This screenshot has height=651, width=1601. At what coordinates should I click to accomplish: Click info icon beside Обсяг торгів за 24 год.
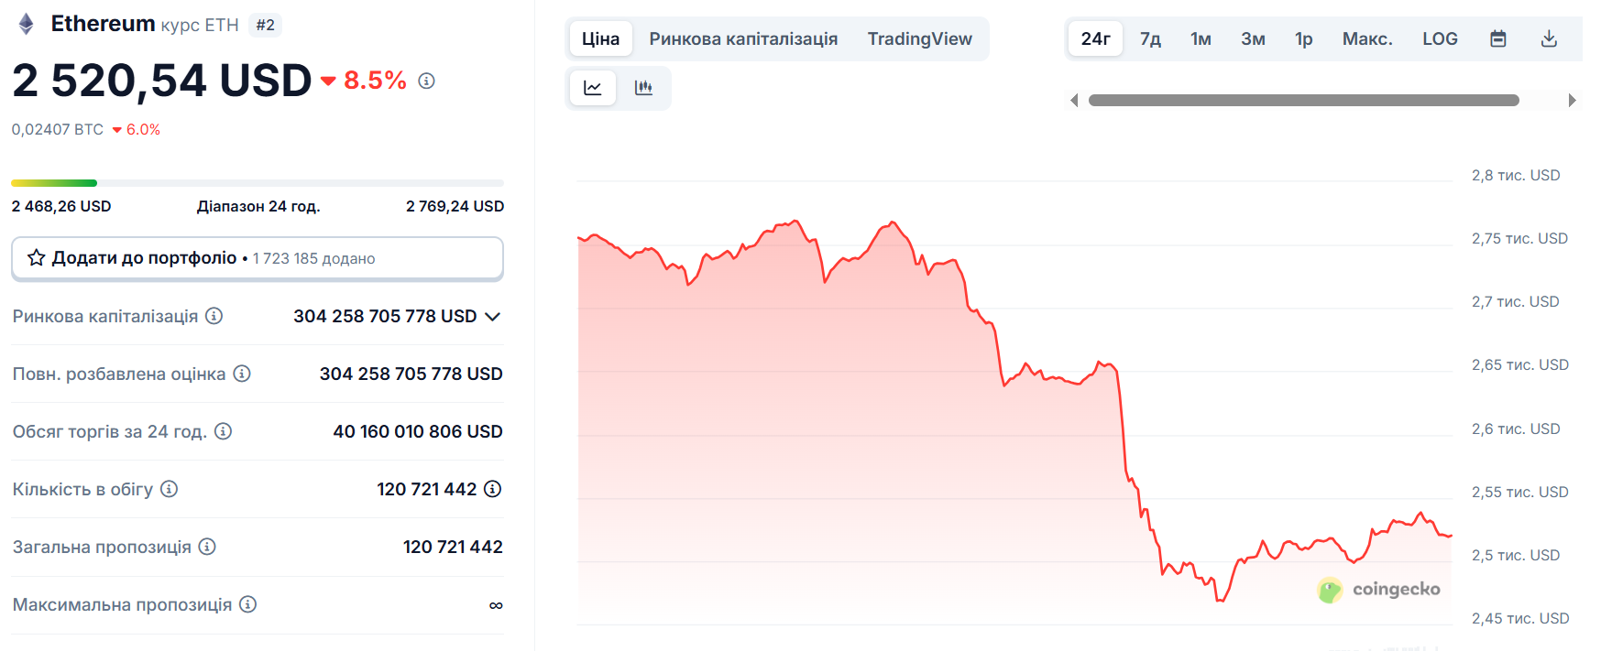point(223,431)
